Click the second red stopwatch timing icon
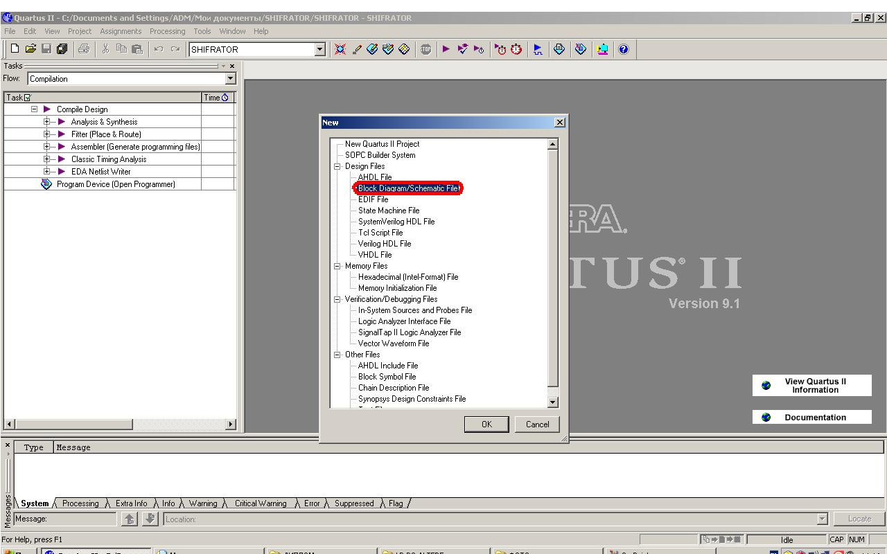Viewport: 887px width, 554px height. (x=516, y=49)
